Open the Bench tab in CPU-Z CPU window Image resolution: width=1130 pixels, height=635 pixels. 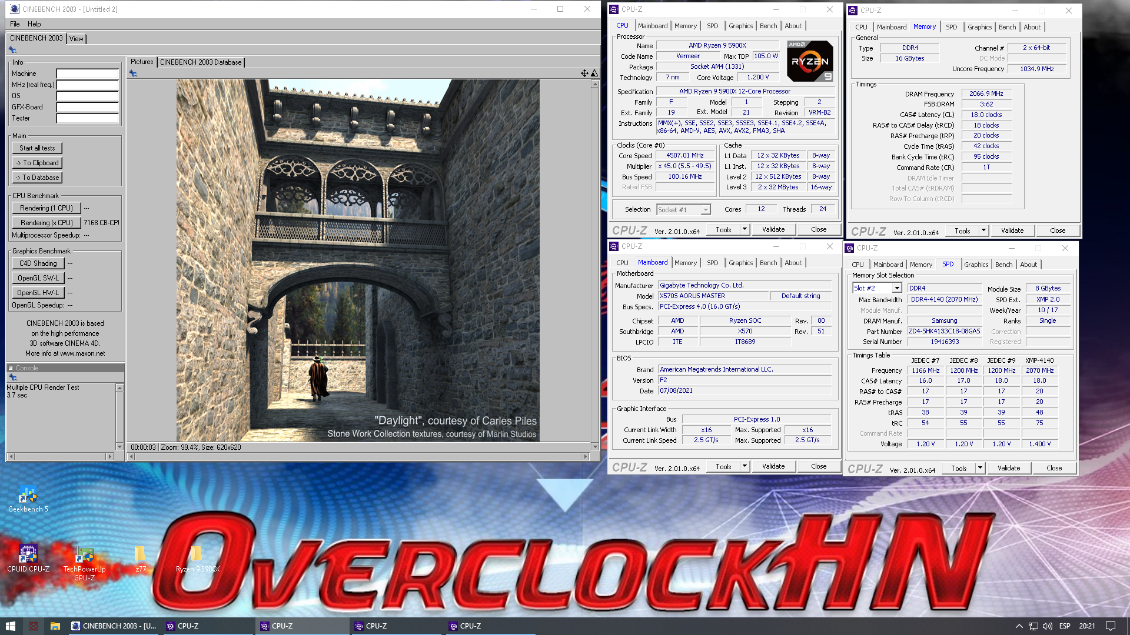[x=768, y=26]
